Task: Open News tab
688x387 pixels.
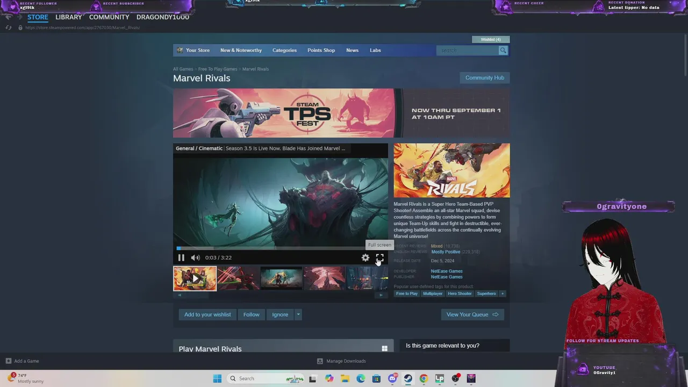Action: (x=352, y=50)
